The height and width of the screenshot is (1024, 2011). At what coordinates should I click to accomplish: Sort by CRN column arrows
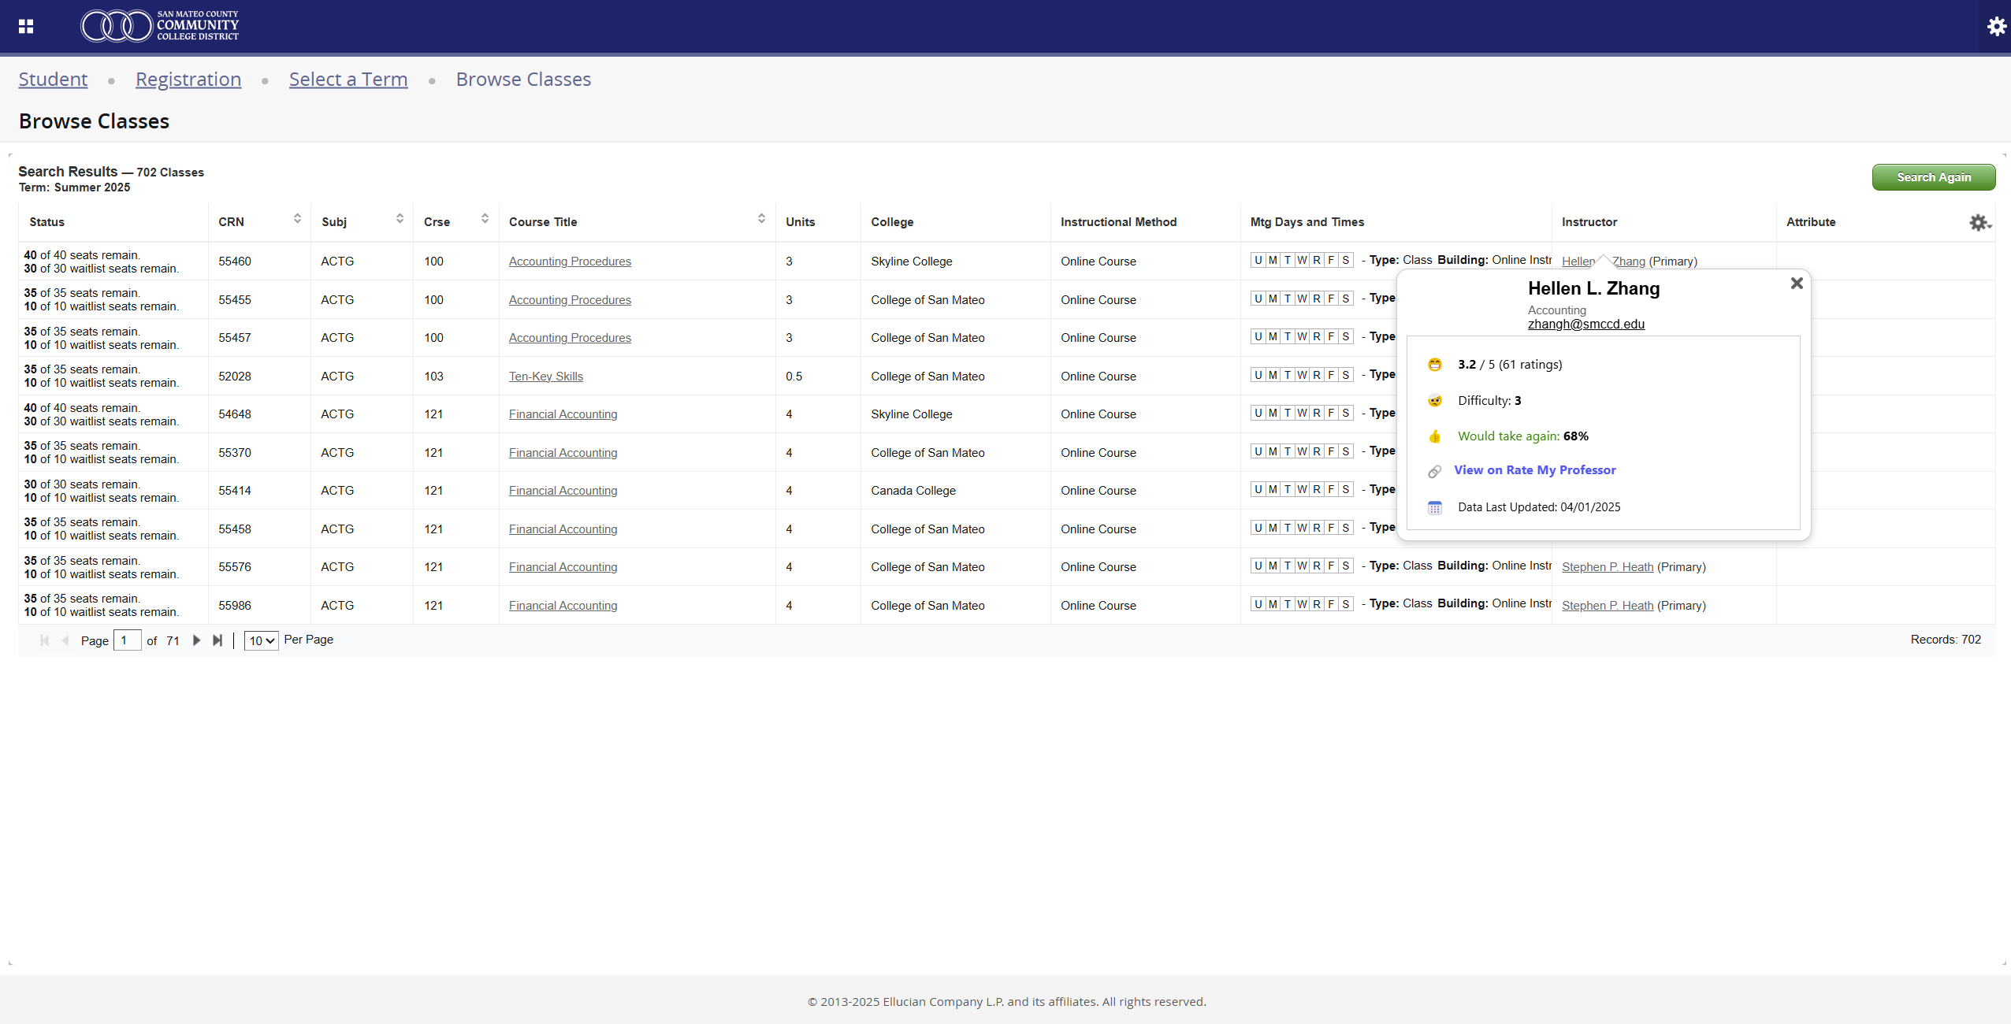(297, 219)
